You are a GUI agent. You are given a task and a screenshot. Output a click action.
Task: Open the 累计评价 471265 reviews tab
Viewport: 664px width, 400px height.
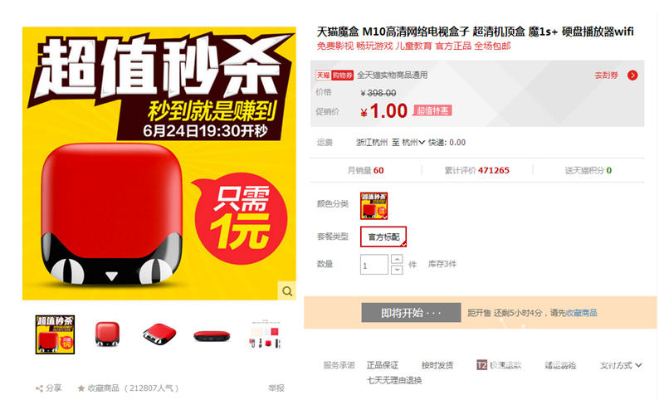(x=476, y=170)
